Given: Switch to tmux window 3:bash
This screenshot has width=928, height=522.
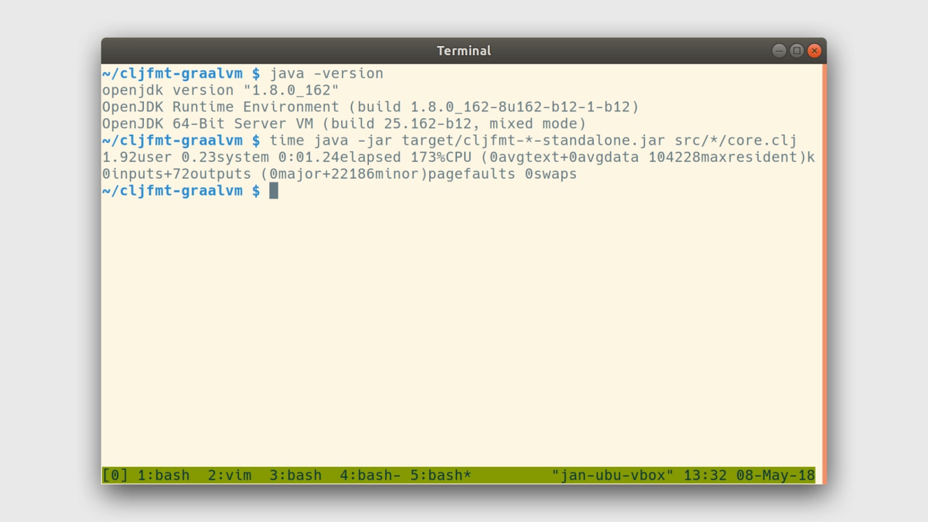Looking at the screenshot, I should point(296,475).
